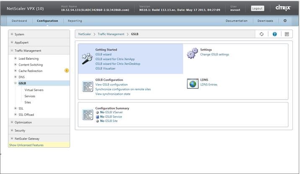Open the Reporting tab
Image resolution: width=300 pixels, height=174 pixels.
click(x=75, y=20)
